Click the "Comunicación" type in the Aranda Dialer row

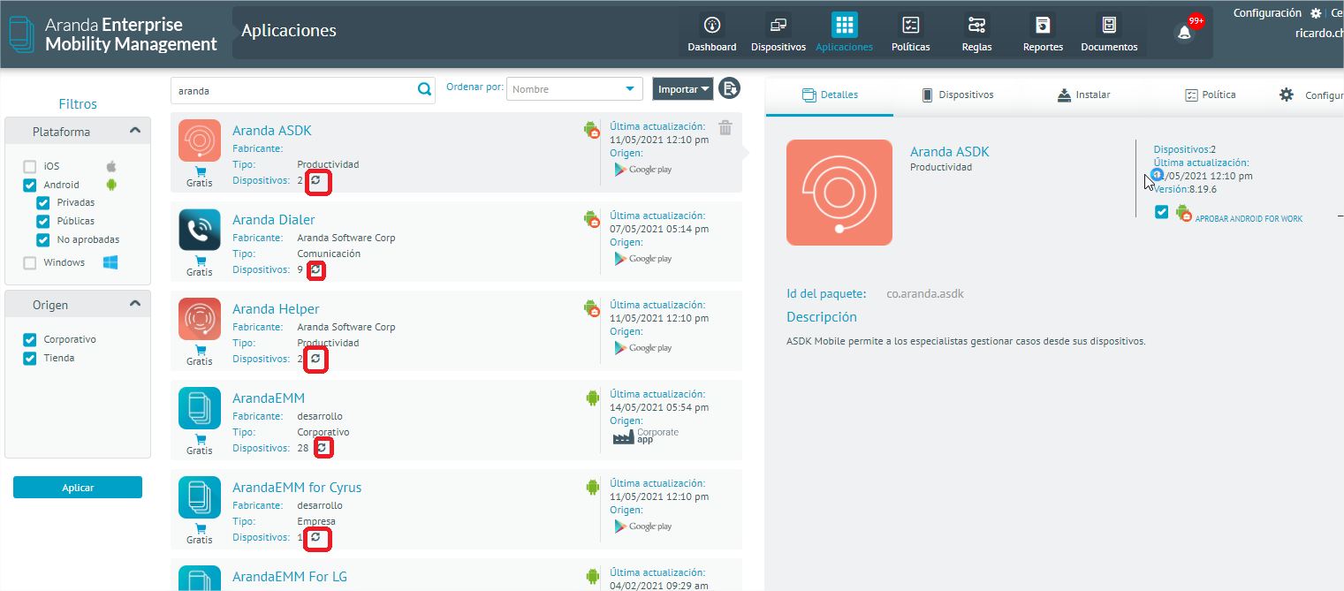pyautogui.click(x=329, y=254)
